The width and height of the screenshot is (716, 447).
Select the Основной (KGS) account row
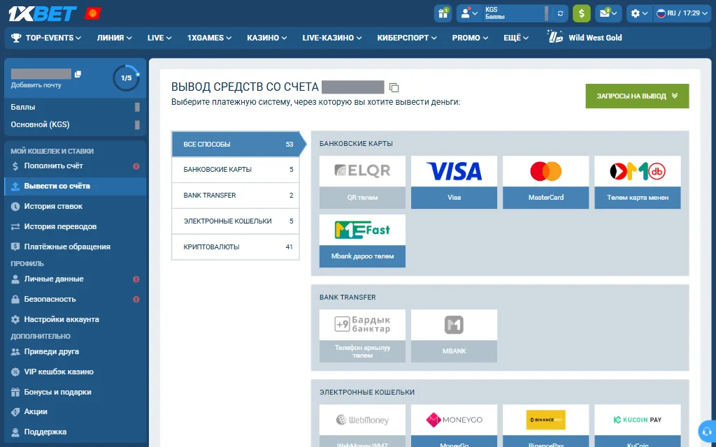76,124
